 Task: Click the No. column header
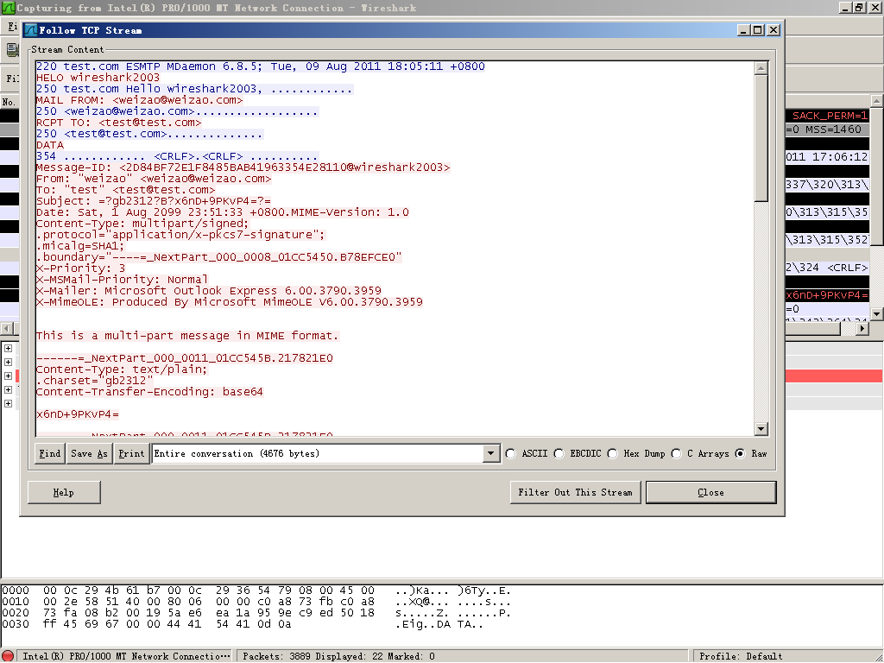[x=9, y=102]
